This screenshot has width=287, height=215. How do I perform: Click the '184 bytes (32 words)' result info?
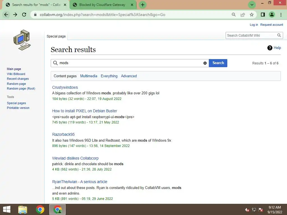pyautogui.click(x=68, y=99)
